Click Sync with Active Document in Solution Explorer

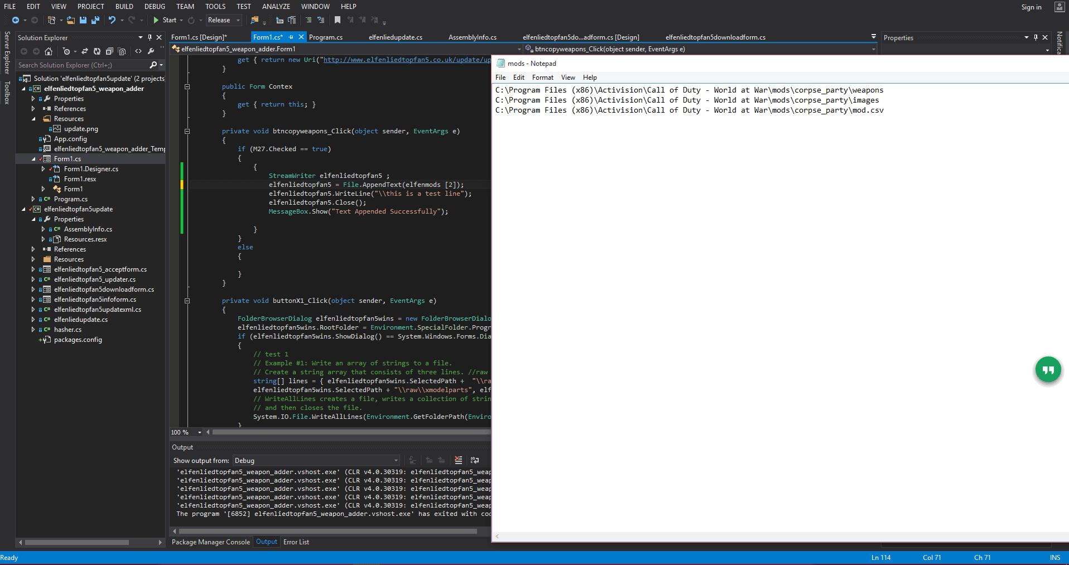click(85, 51)
